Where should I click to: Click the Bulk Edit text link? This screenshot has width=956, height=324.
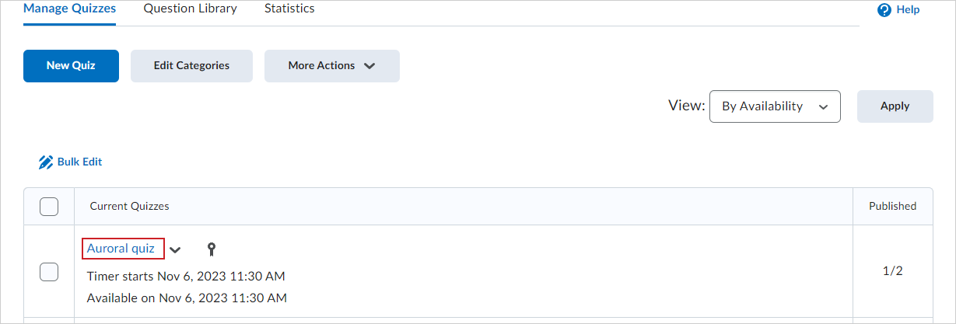coord(79,162)
